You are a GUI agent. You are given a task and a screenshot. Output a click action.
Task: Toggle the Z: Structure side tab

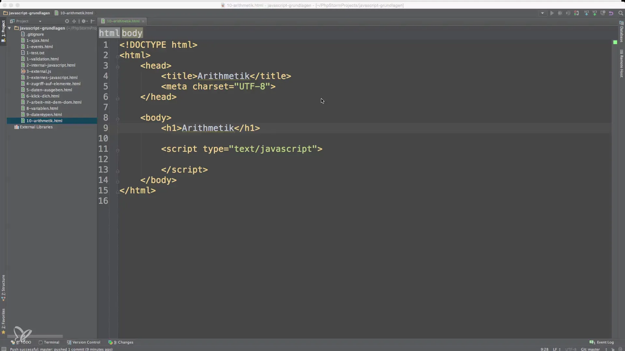point(3,288)
